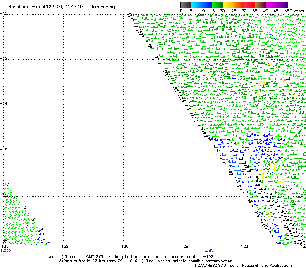Click the gray 0-5 knots legend swatch

click(185, 5)
